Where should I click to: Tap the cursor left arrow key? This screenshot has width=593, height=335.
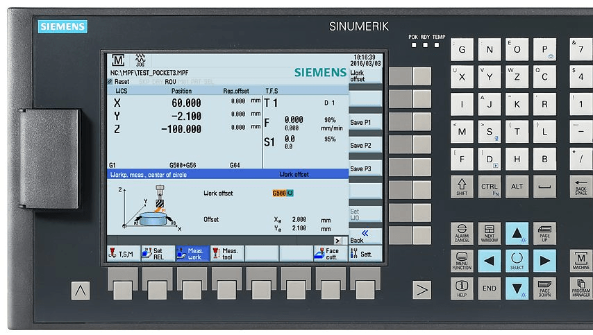click(490, 261)
